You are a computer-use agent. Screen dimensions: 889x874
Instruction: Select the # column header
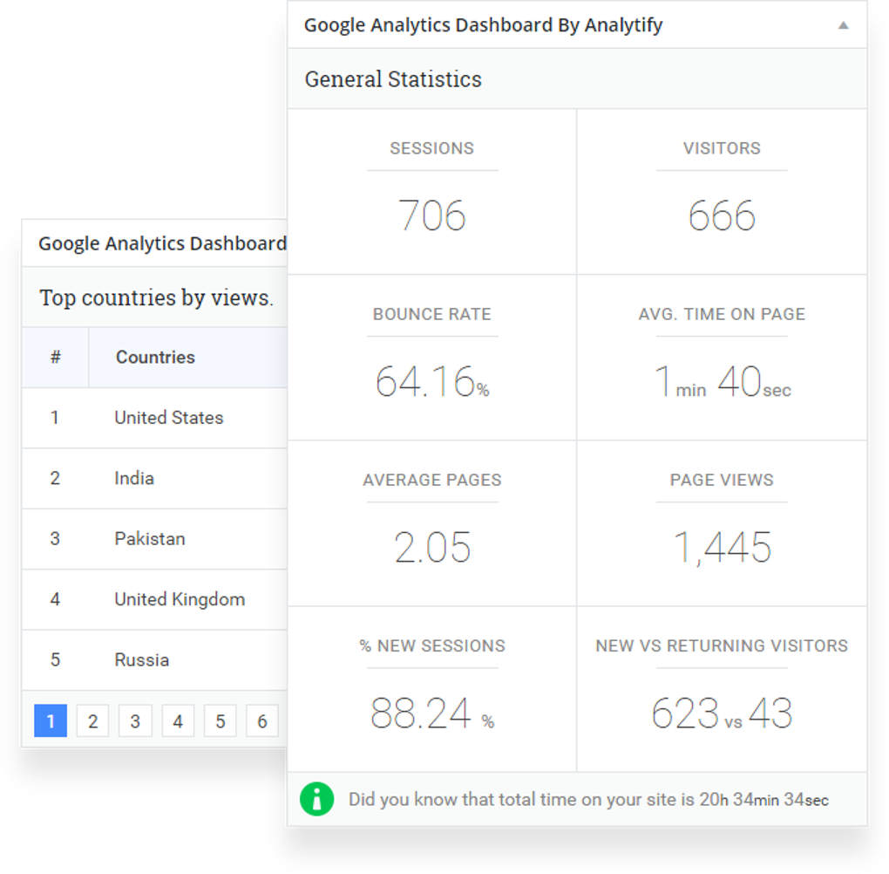point(55,357)
